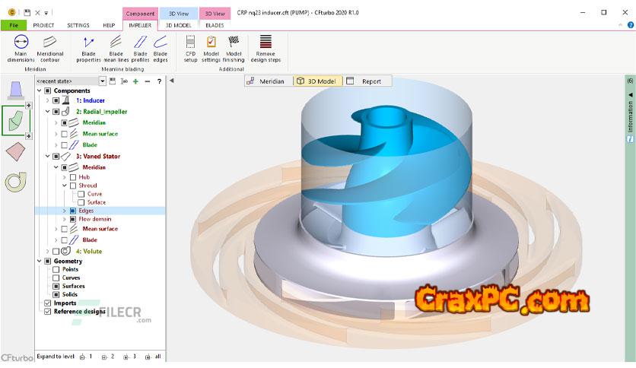Select the Edges item in tree
The image size is (636, 368).
[86, 211]
